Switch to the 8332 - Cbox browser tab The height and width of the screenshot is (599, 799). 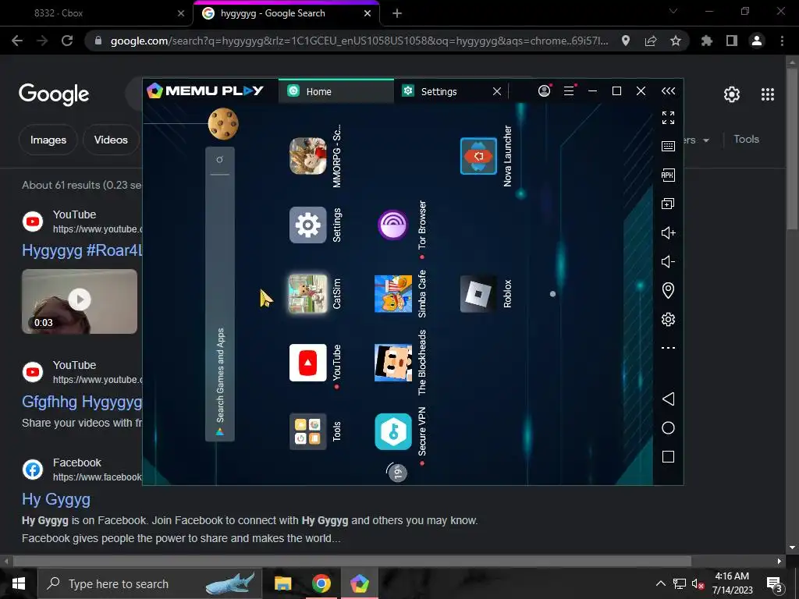pos(96,13)
